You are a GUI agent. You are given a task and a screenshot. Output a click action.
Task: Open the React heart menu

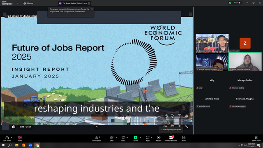pos(123,139)
